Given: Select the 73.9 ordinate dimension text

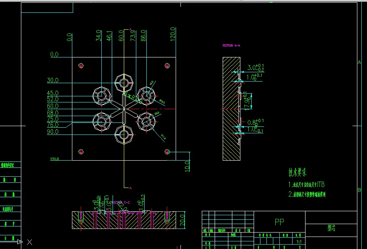Looking at the screenshot, I should [133, 35].
